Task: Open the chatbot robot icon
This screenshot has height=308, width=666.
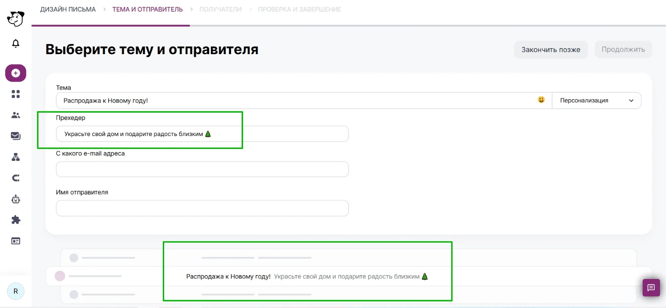Action: pos(16,199)
